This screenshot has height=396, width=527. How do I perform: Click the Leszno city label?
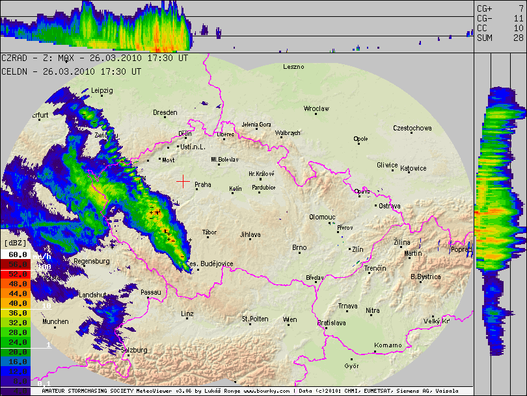tap(293, 67)
